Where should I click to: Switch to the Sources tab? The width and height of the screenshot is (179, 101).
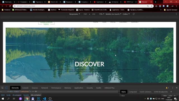coord(35,88)
